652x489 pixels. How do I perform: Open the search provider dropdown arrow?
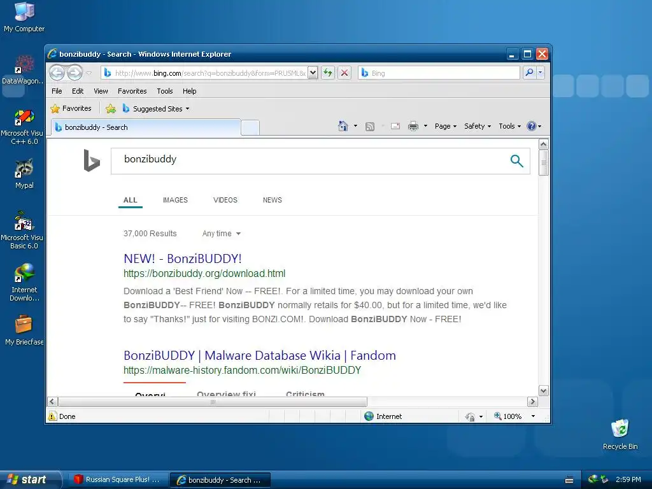(540, 73)
